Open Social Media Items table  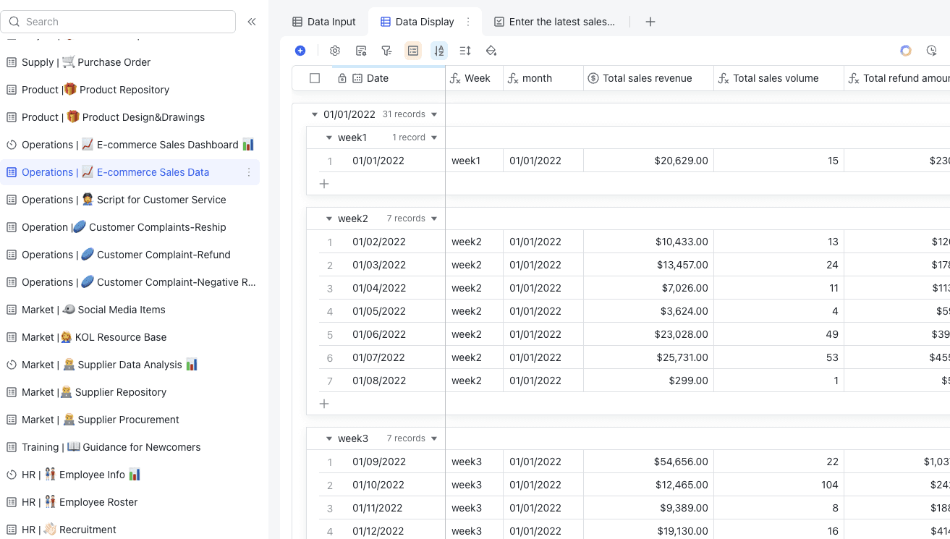tap(130, 310)
